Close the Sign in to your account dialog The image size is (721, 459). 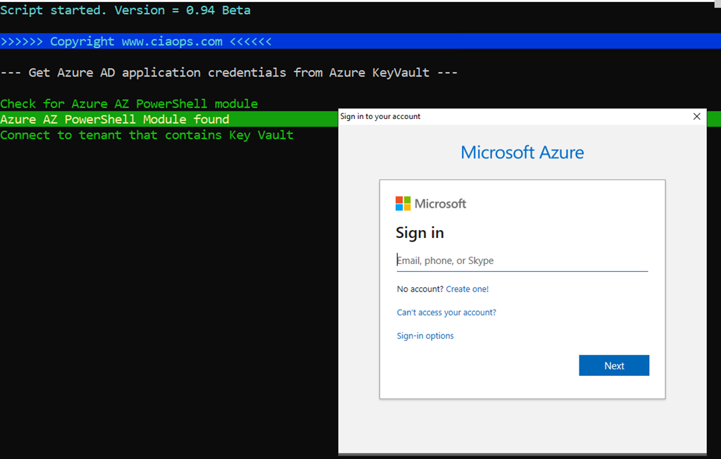tap(696, 117)
